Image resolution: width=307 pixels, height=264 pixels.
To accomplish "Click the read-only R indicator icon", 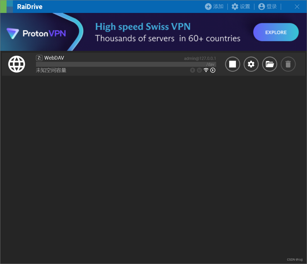I will [193, 70].
